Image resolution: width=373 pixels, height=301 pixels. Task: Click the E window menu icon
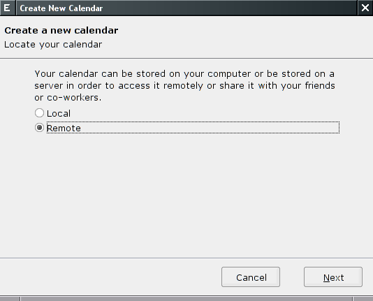[x=8, y=8]
